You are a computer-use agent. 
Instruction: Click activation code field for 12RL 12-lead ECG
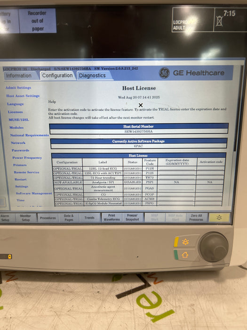click(x=211, y=169)
